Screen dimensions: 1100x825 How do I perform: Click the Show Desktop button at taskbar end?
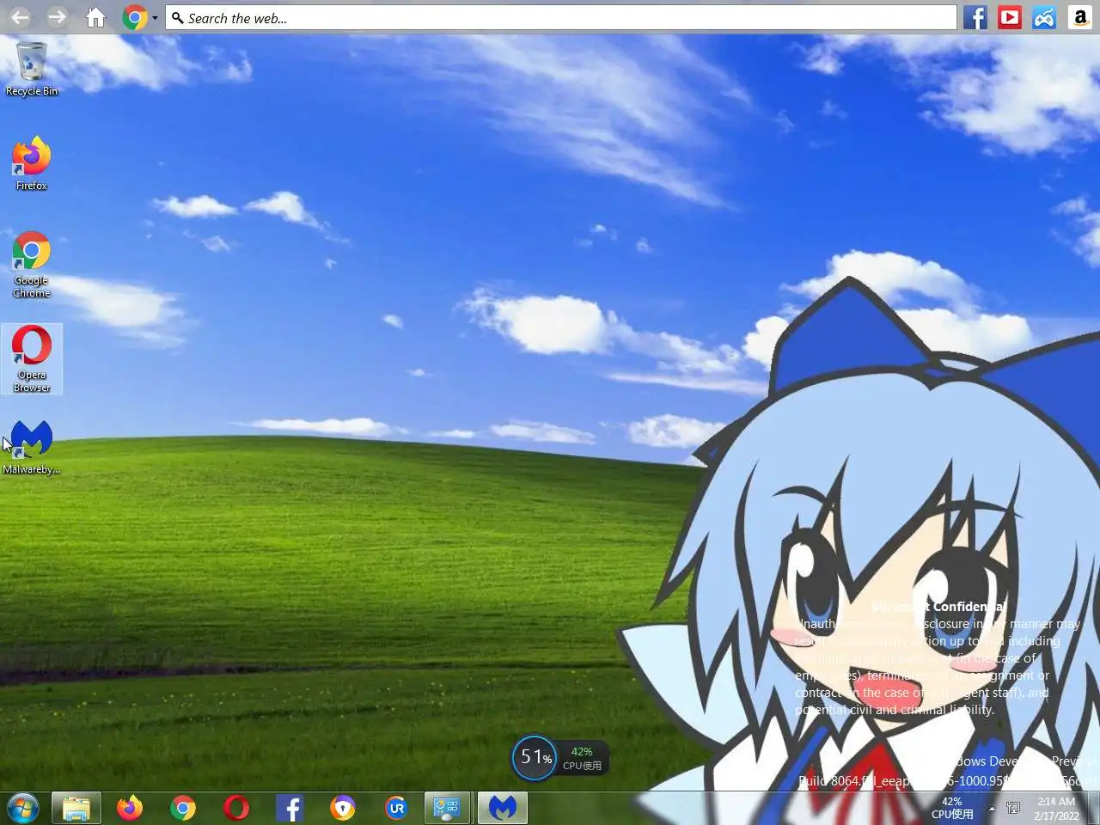(x=1094, y=808)
